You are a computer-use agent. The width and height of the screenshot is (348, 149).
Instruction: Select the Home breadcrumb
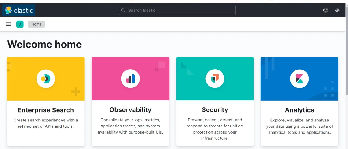point(37,24)
